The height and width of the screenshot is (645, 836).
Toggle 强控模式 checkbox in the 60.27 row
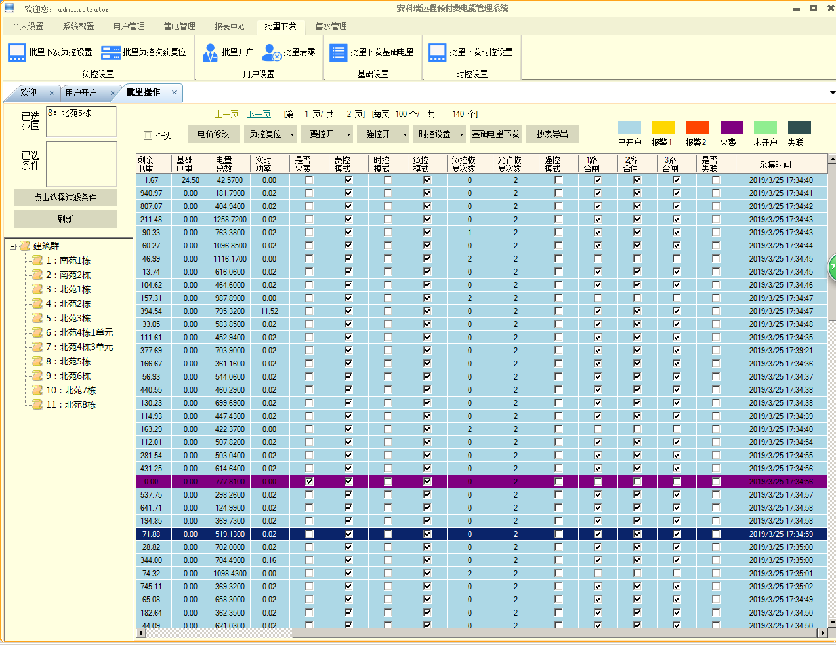click(x=558, y=246)
